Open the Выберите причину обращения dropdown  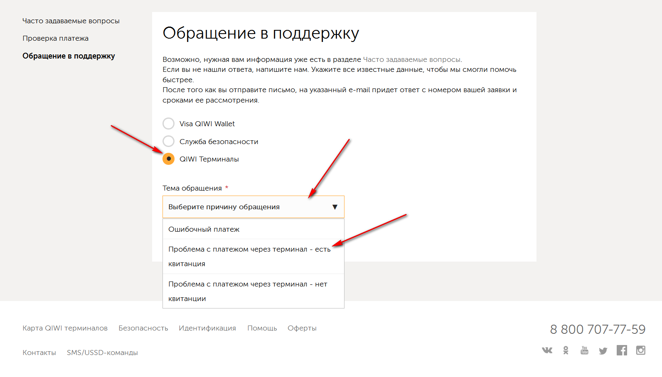(x=253, y=207)
